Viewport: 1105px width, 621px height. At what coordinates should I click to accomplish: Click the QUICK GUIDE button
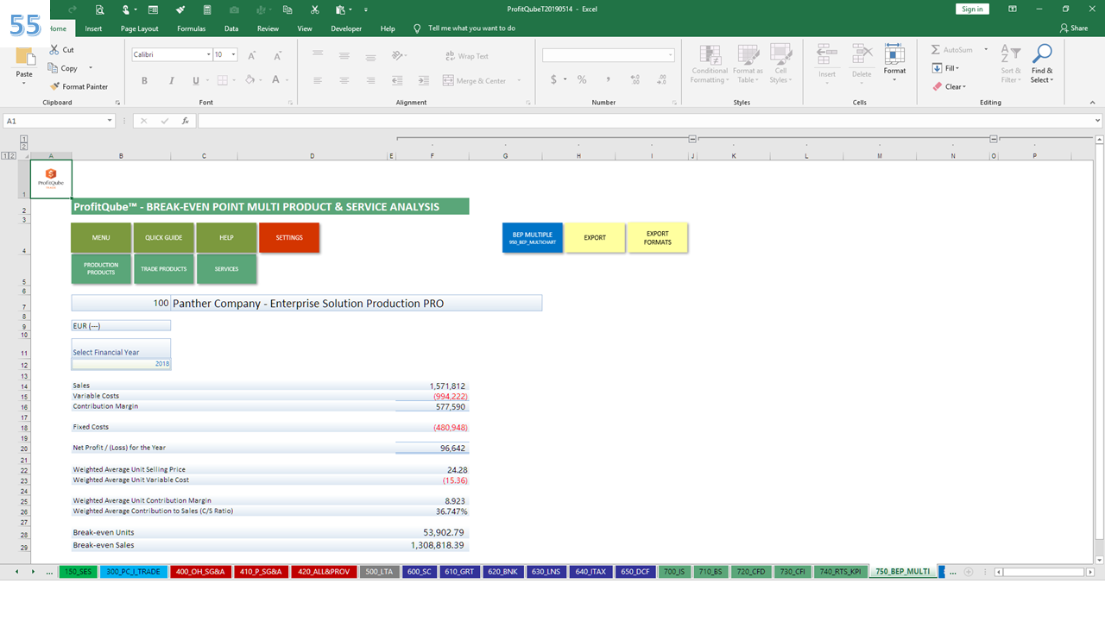coord(163,237)
